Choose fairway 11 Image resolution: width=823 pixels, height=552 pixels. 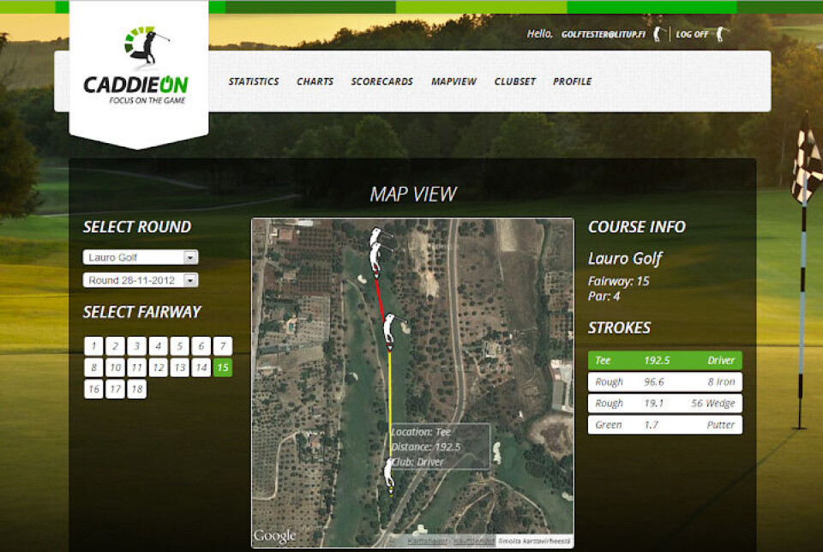[x=137, y=368]
